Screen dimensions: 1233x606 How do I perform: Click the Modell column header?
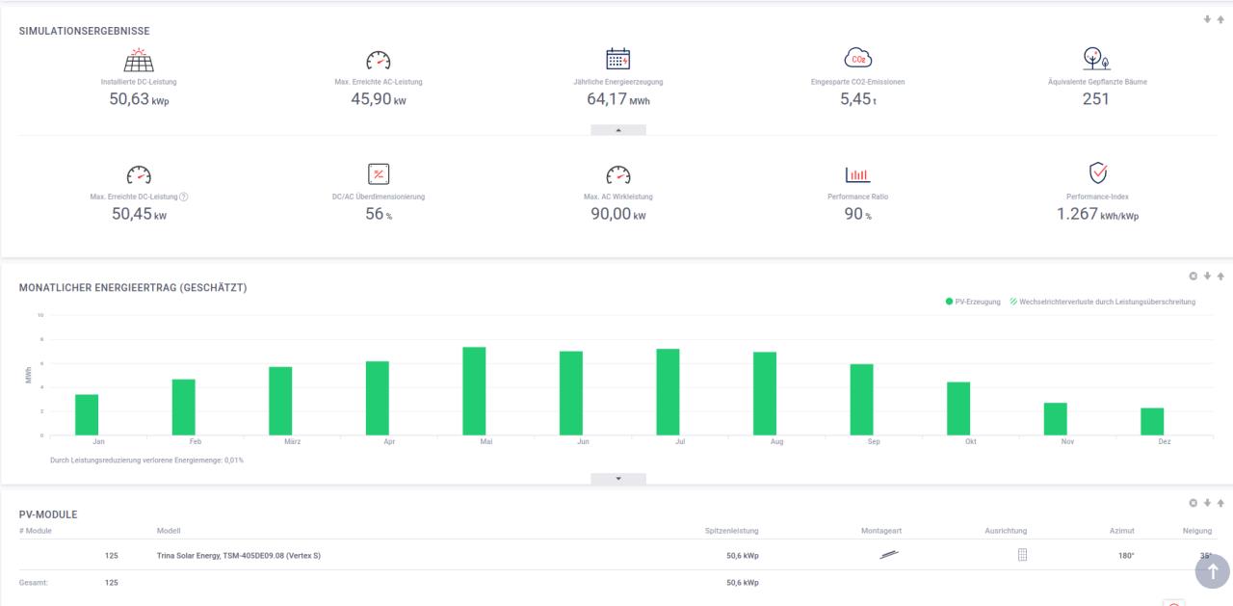coord(169,531)
